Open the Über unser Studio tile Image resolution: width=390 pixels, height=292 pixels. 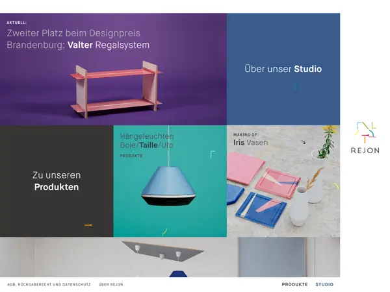click(x=283, y=69)
